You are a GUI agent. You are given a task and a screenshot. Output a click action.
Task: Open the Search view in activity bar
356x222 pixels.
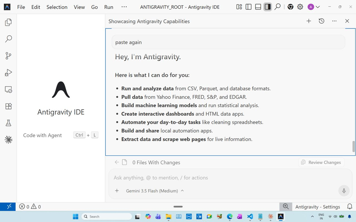click(x=8, y=39)
